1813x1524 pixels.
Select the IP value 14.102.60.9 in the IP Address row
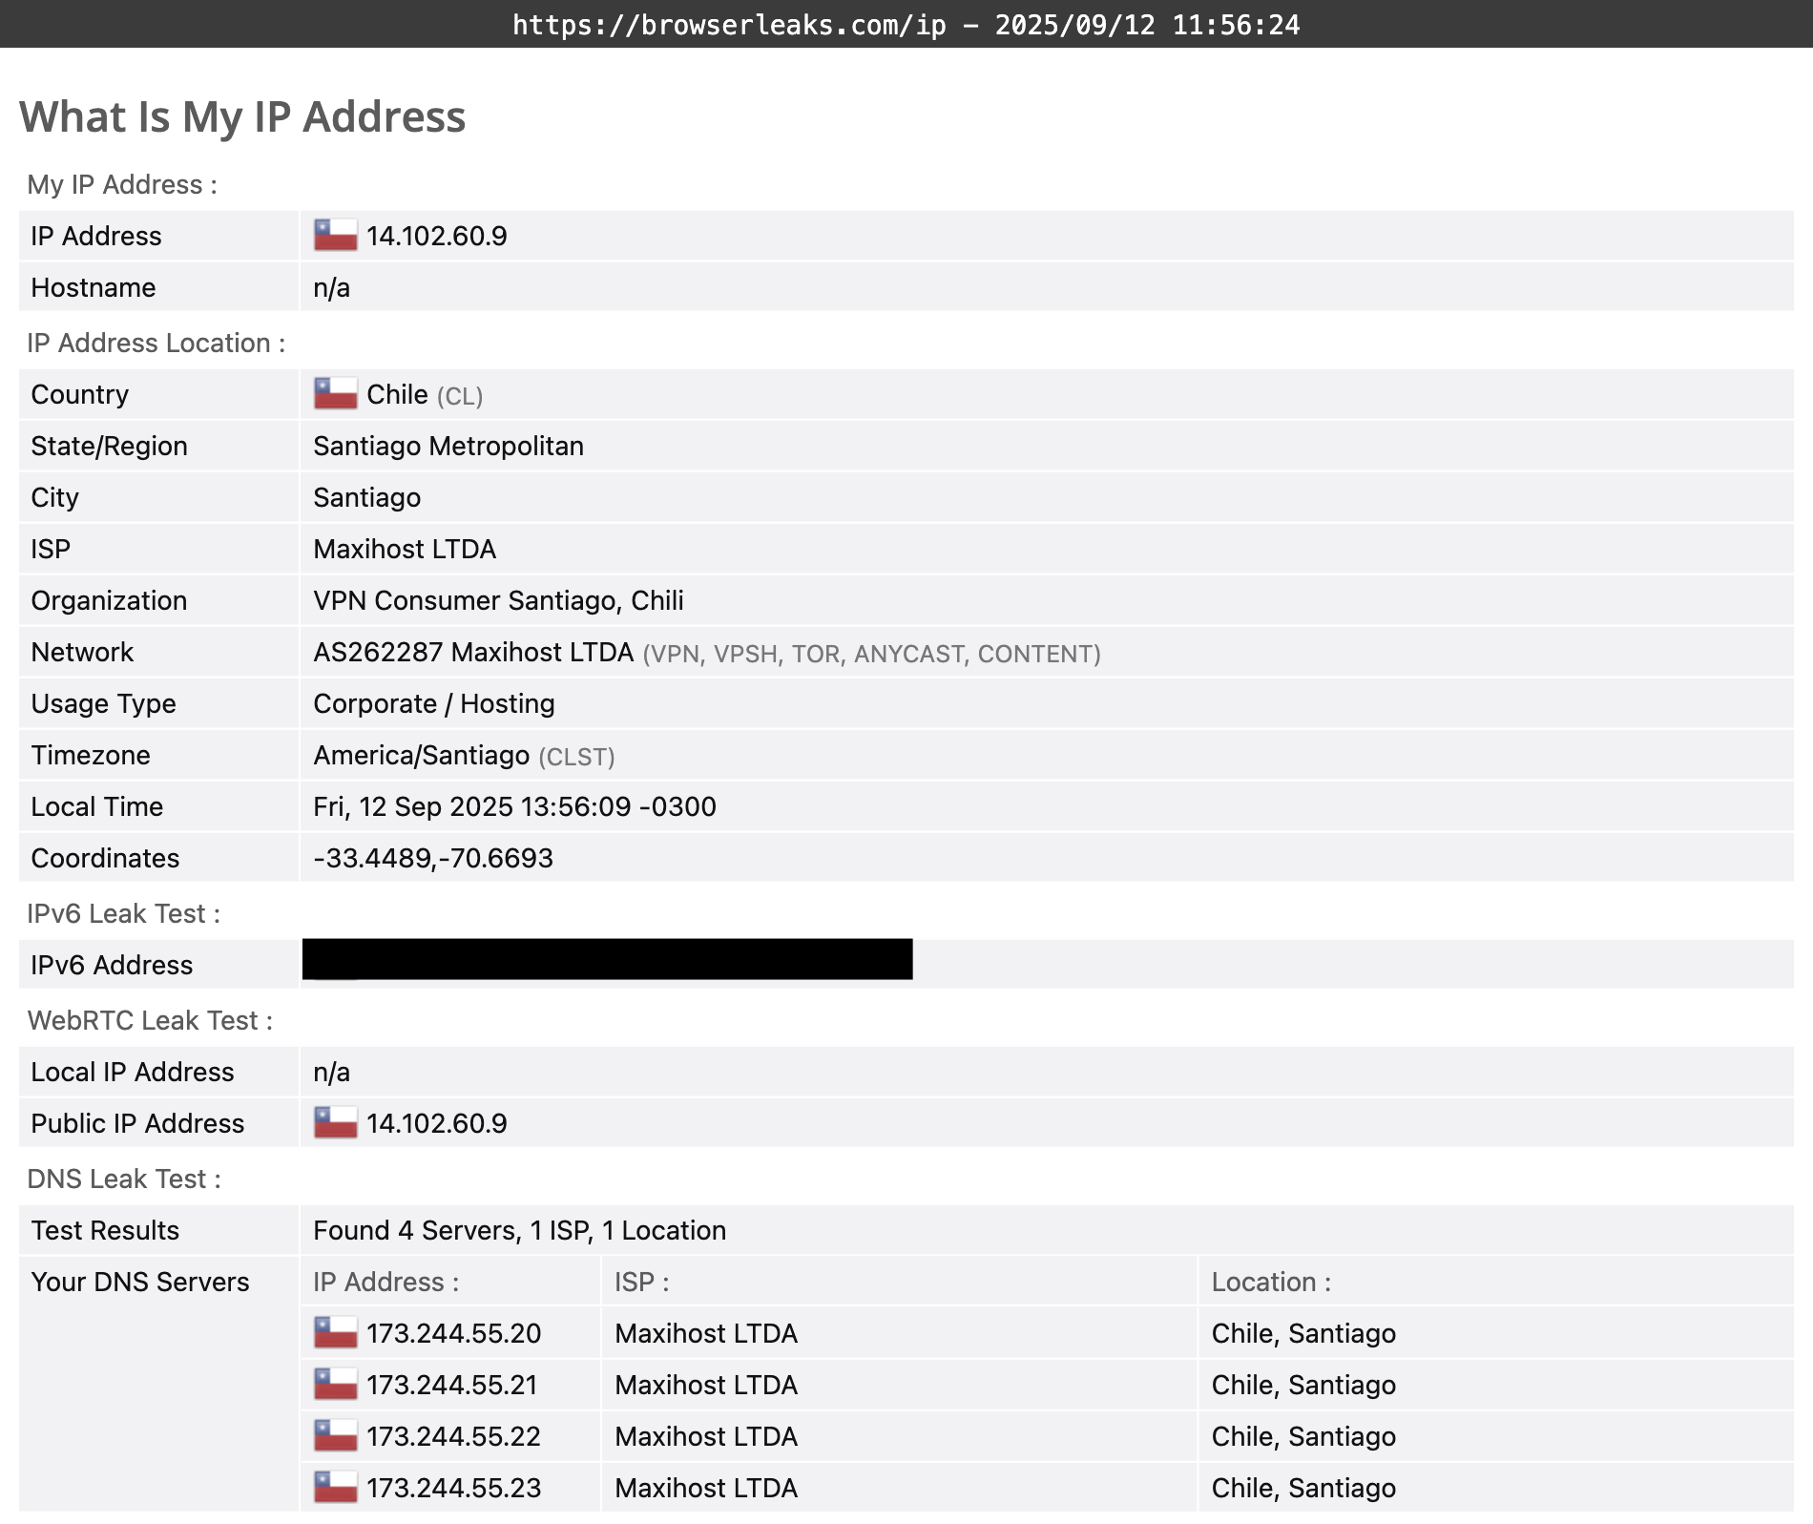point(437,236)
